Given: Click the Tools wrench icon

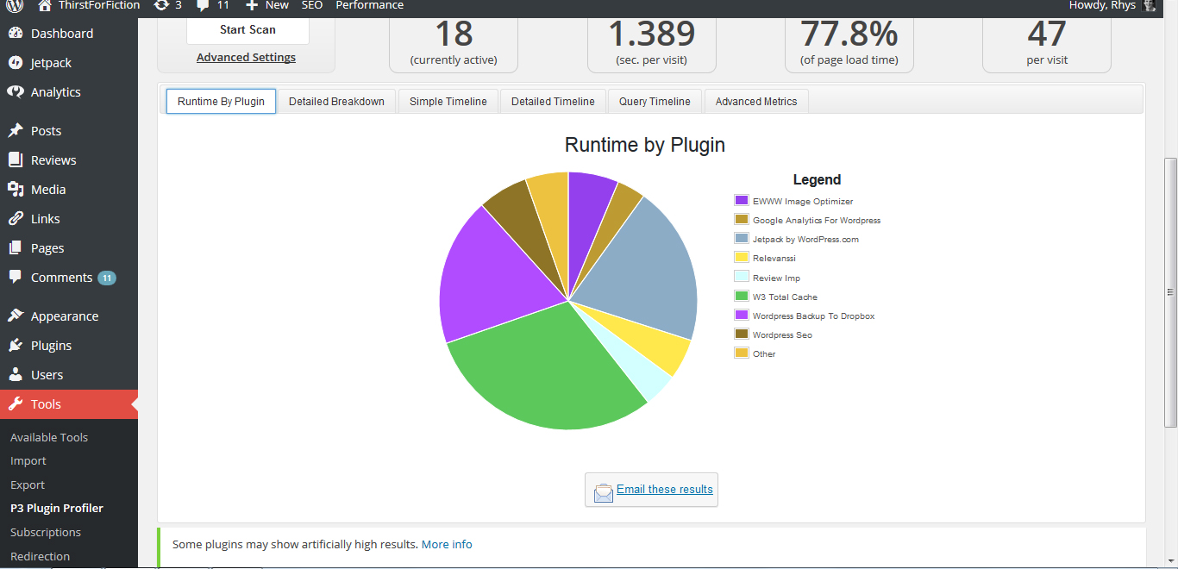Looking at the screenshot, I should pyautogui.click(x=16, y=404).
